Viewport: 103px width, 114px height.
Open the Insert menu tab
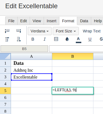click(x=51, y=21)
